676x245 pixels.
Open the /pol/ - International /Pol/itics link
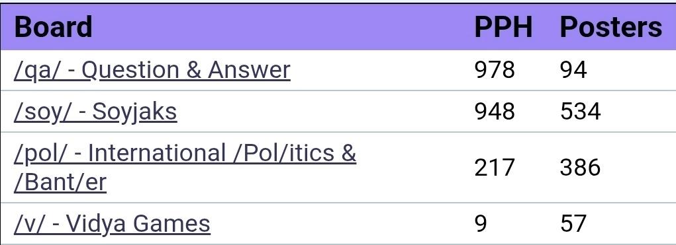(x=185, y=154)
